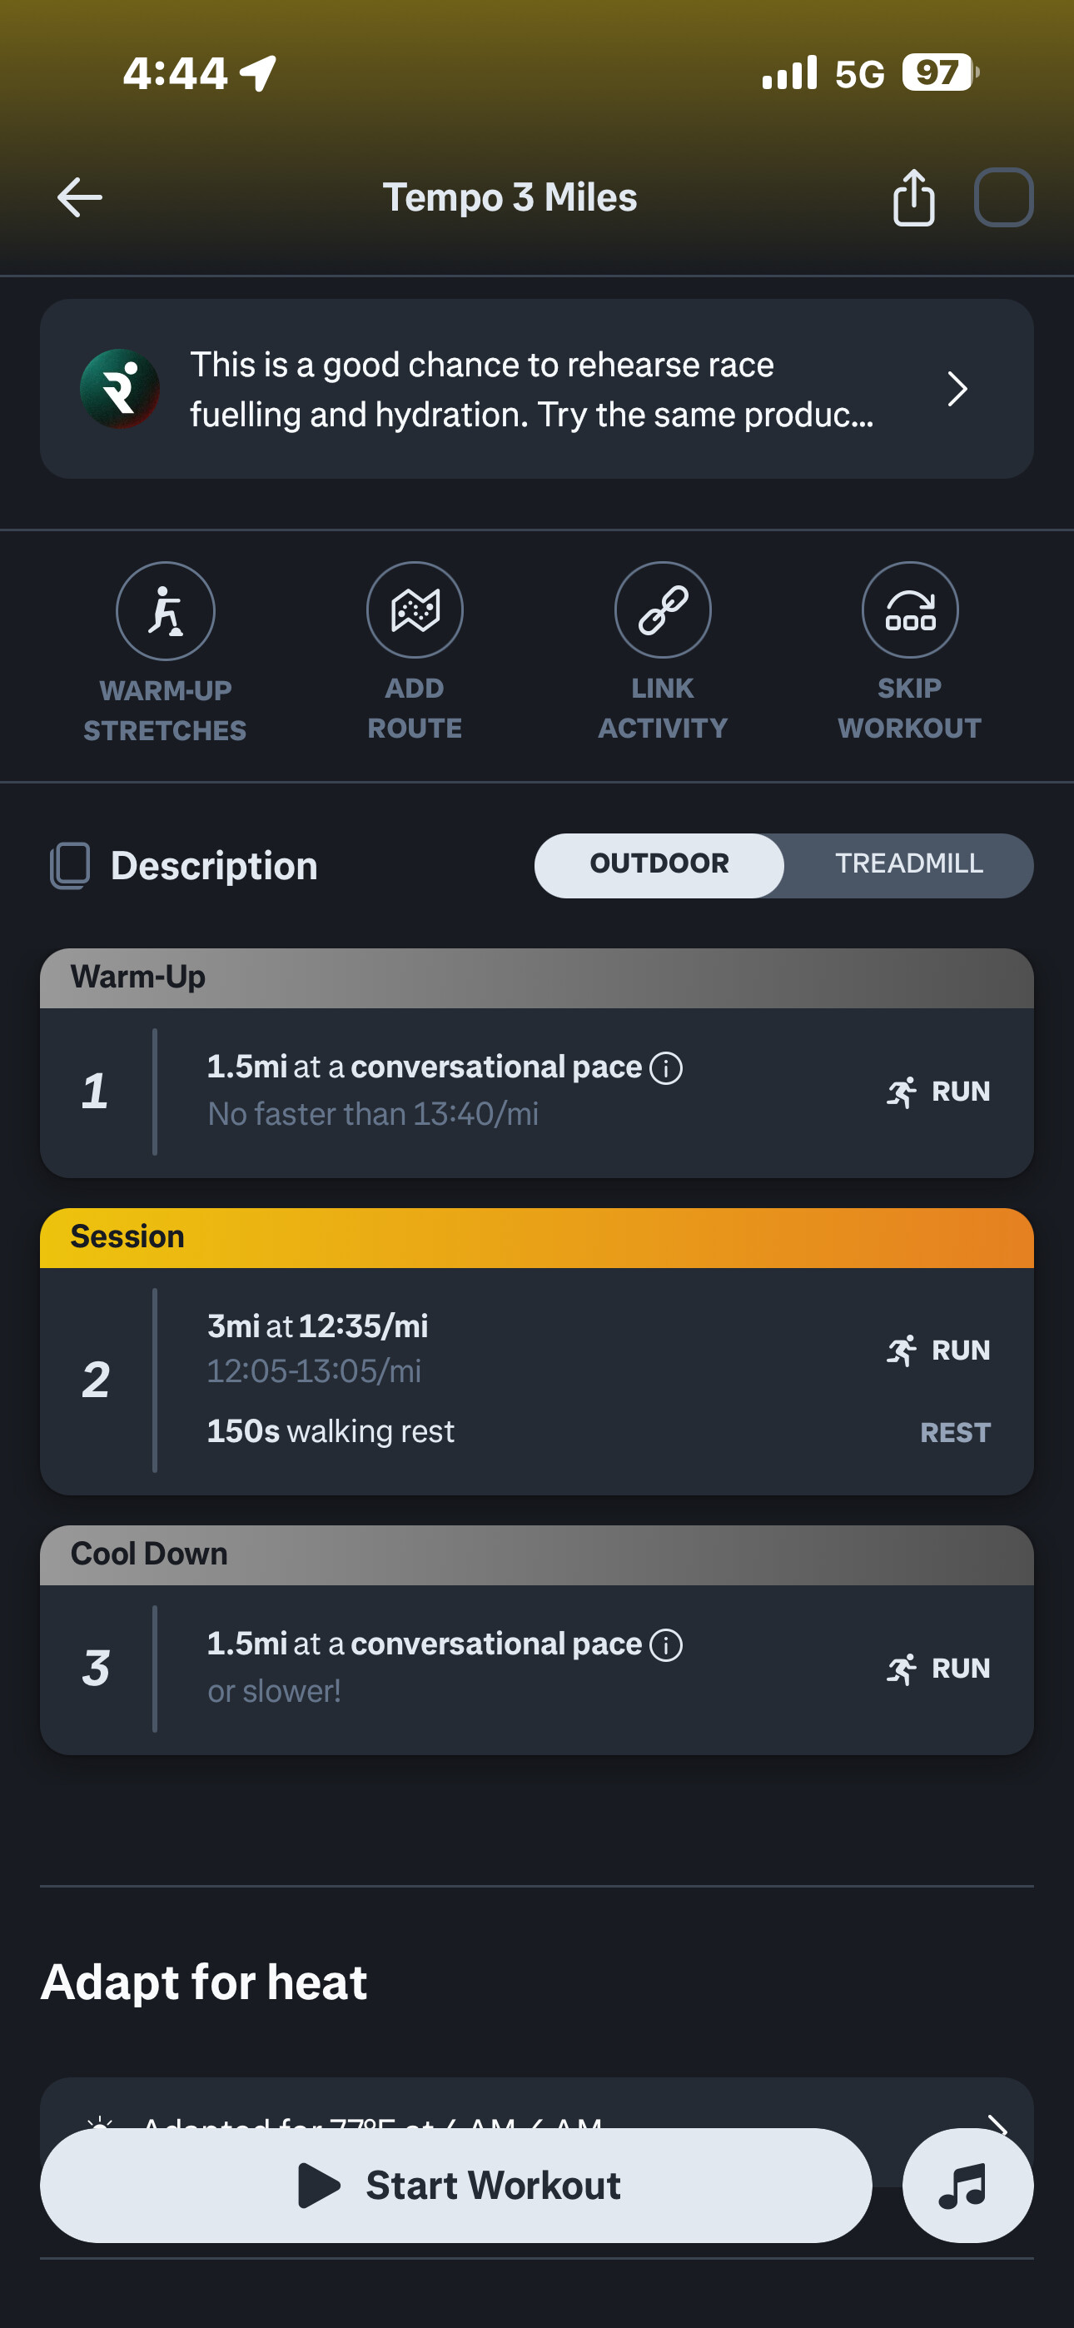The height and width of the screenshot is (2328, 1074).
Task: Tap the Link Activity chain icon
Action: [x=663, y=610]
